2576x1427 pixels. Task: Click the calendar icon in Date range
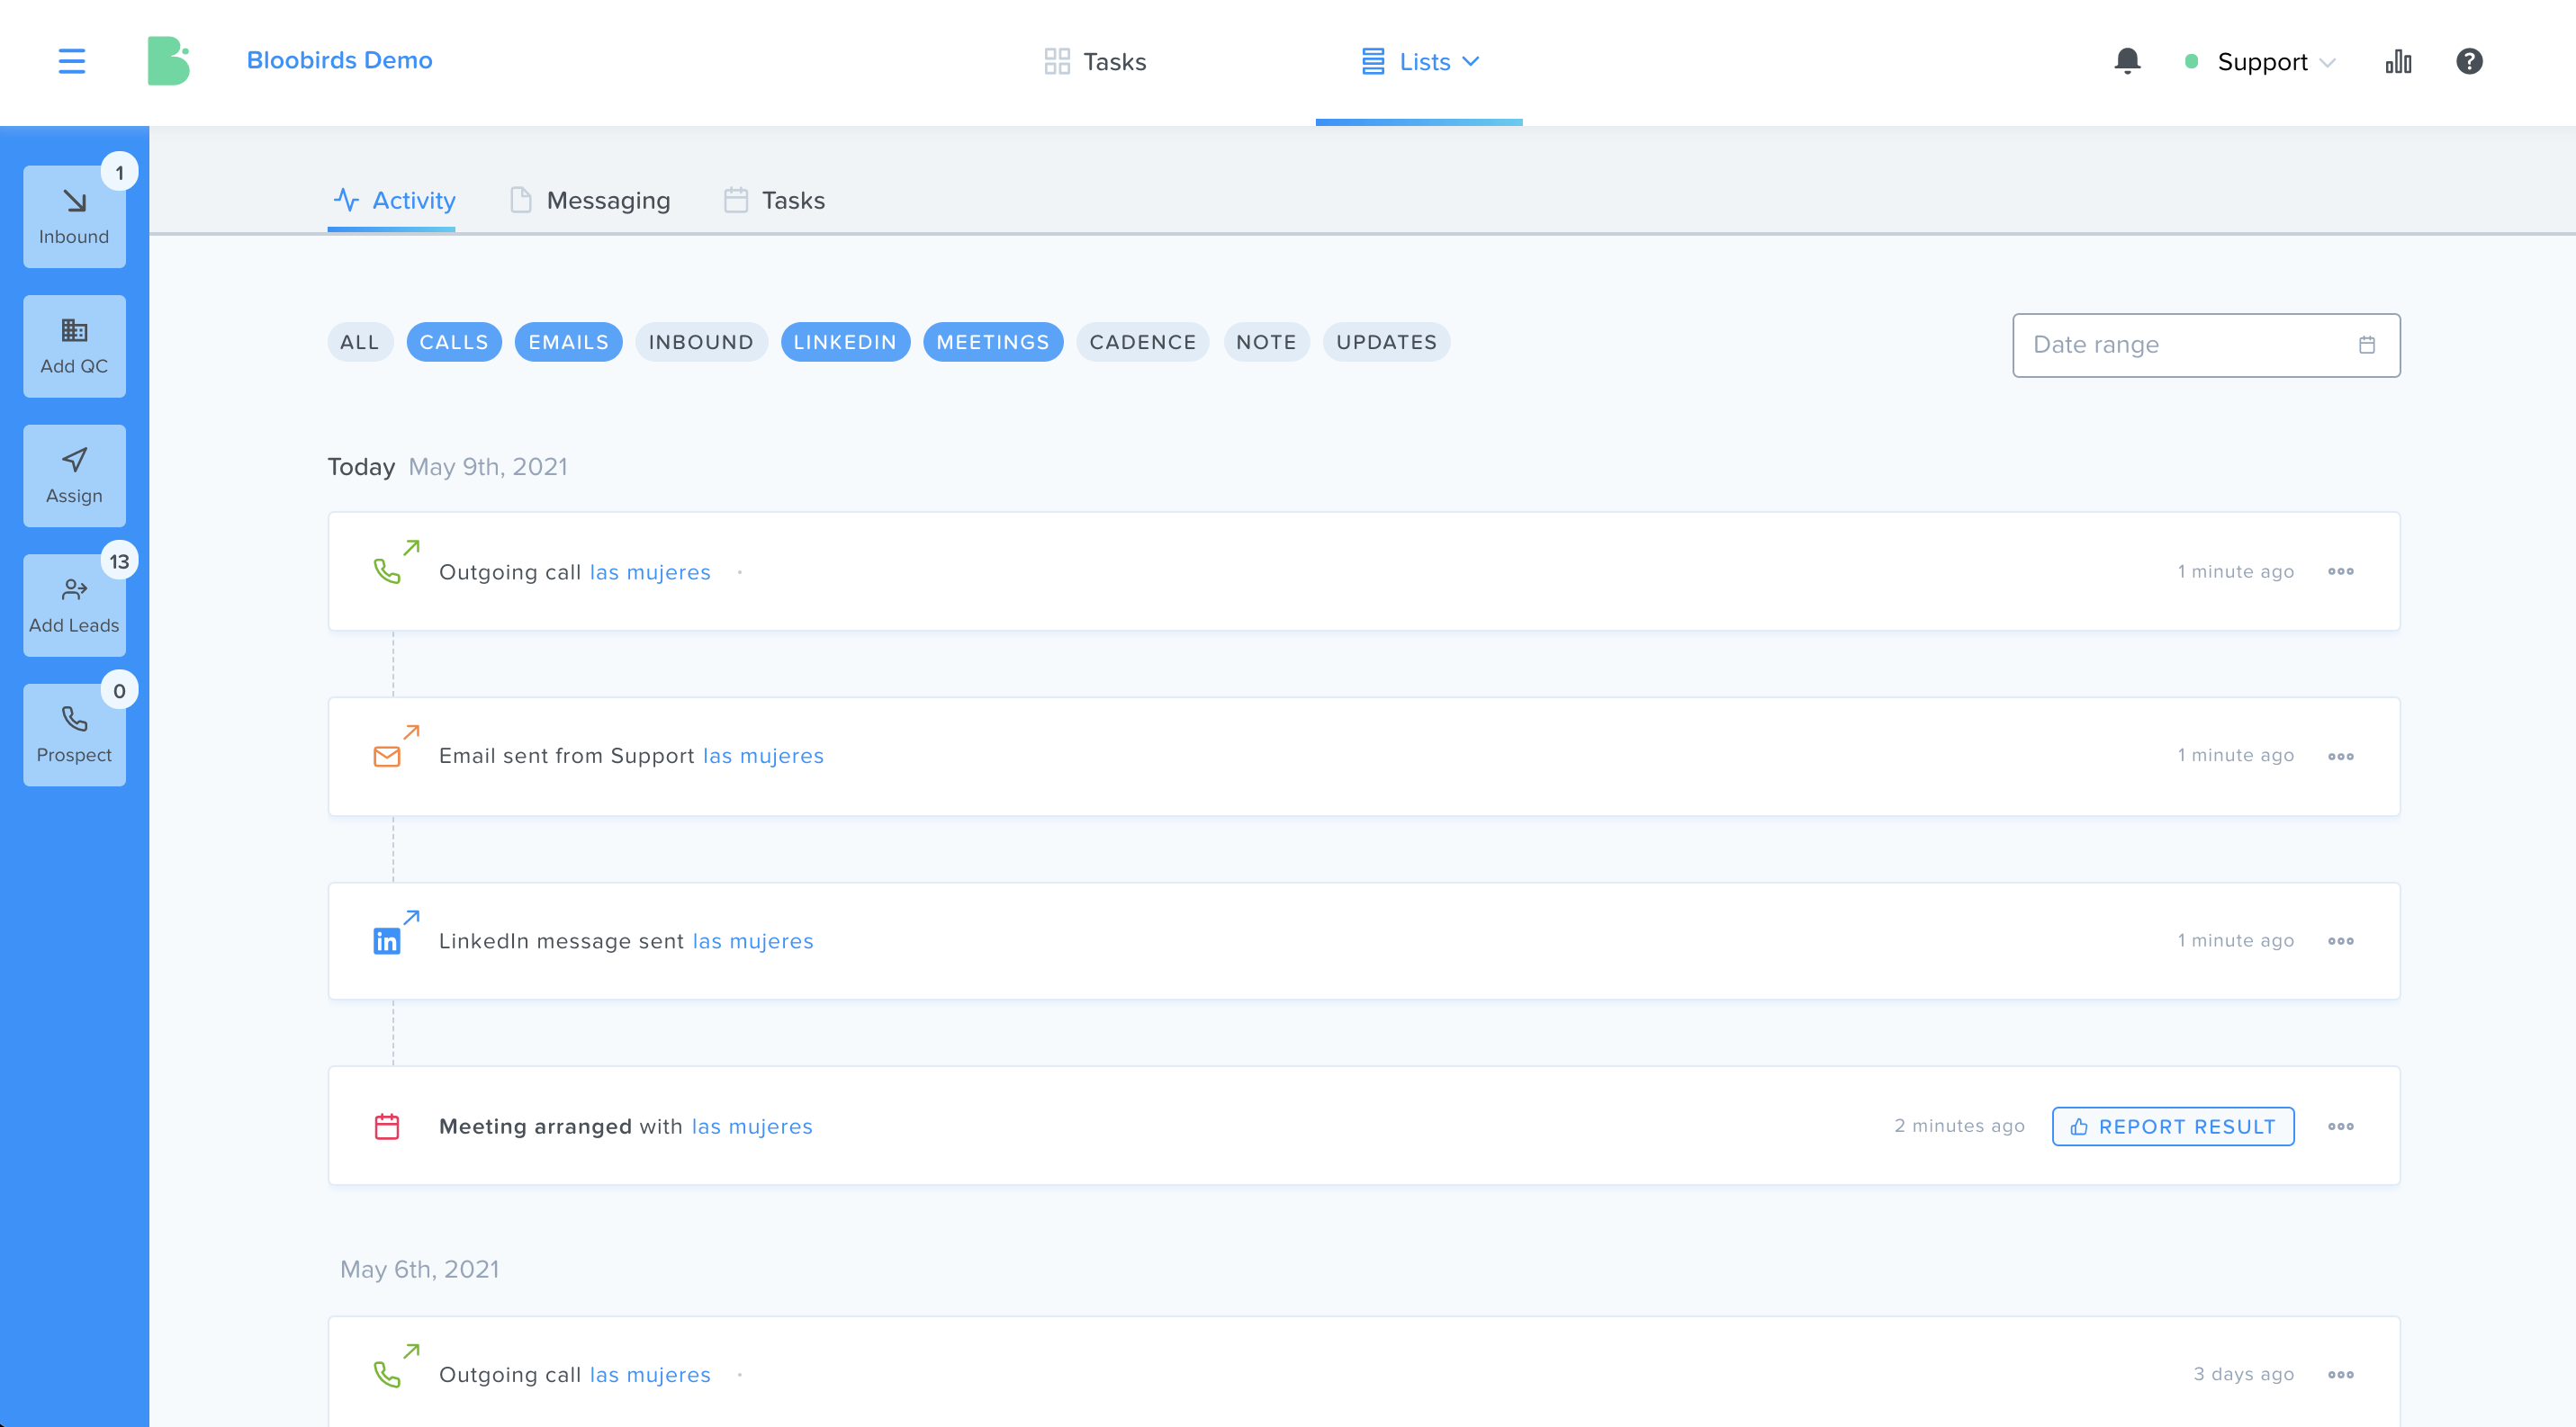pos(2367,345)
